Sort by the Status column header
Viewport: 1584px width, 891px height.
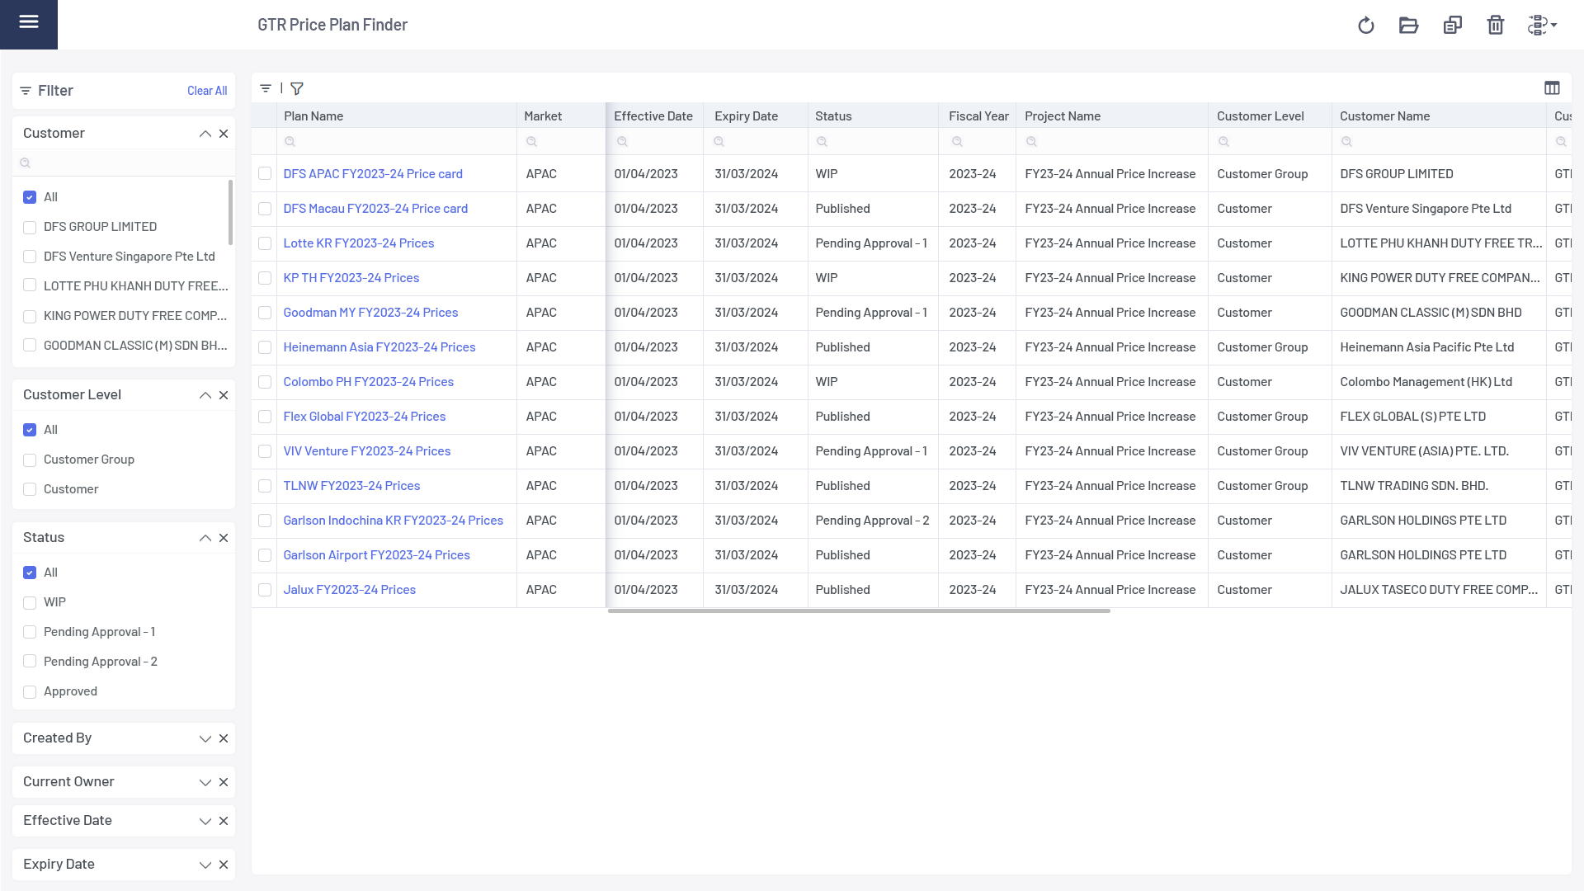[833, 116]
